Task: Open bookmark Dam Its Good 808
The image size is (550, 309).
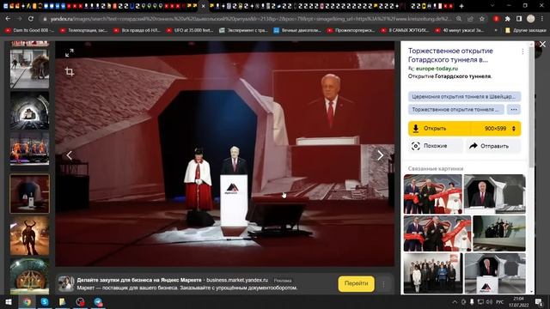Action: (30, 31)
